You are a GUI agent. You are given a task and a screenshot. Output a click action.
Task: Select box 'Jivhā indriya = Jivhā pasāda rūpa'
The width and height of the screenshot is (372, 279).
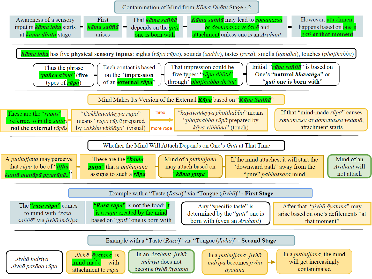pos(34,262)
